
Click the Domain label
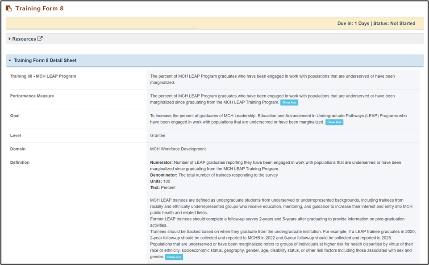click(18, 149)
